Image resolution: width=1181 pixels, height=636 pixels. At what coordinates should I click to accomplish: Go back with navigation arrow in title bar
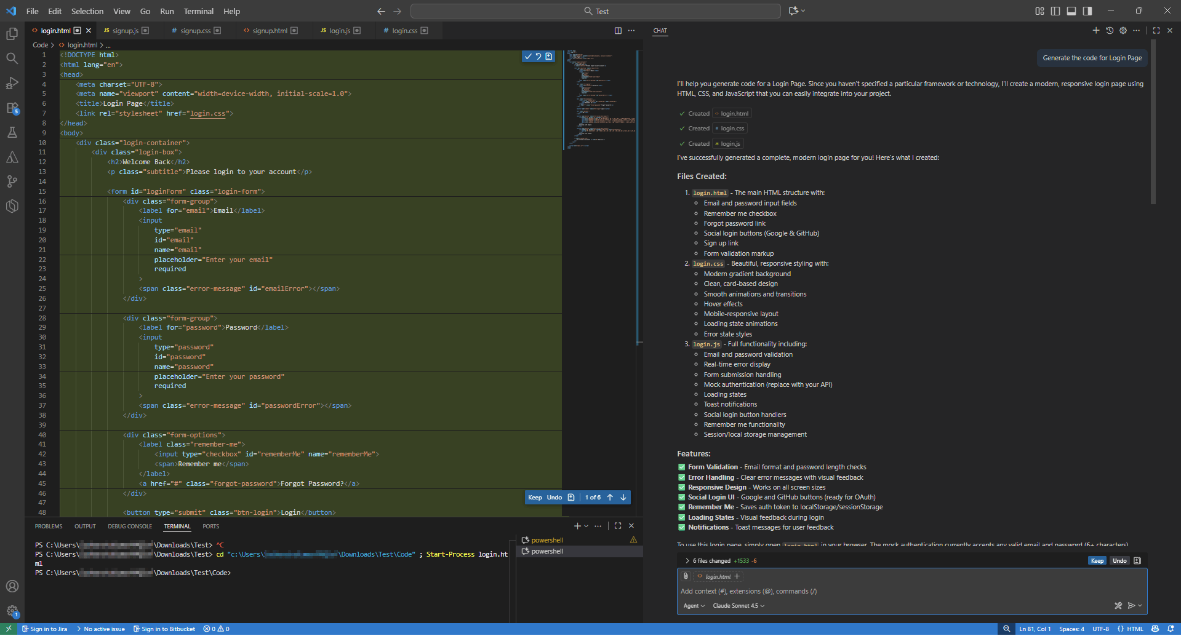pos(381,11)
